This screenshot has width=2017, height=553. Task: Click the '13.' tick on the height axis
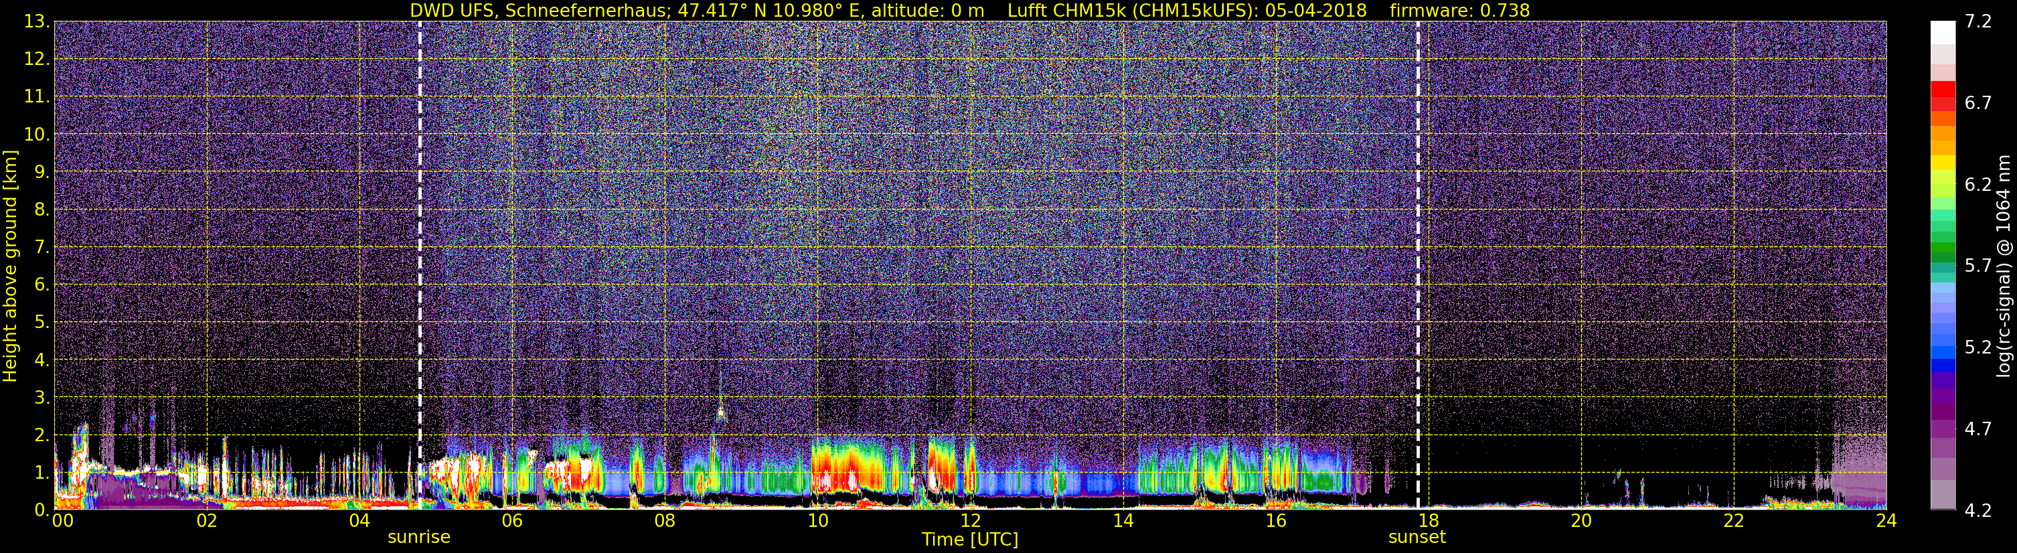click(x=36, y=21)
